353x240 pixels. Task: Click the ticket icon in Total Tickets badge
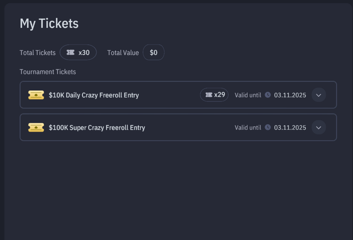coord(71,53)
